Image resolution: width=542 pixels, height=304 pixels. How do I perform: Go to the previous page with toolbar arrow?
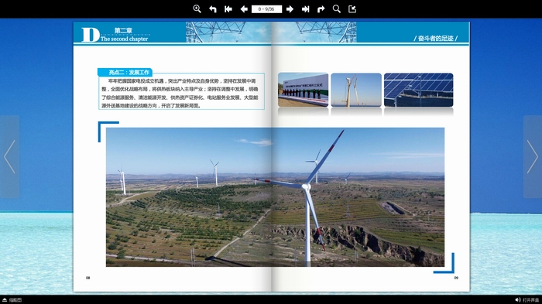click(x=244, y=9)
